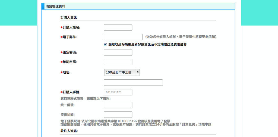Click the 收件人資訊 heading text
Viewport: 278px width, 137px height.
(x=69, y=131)
